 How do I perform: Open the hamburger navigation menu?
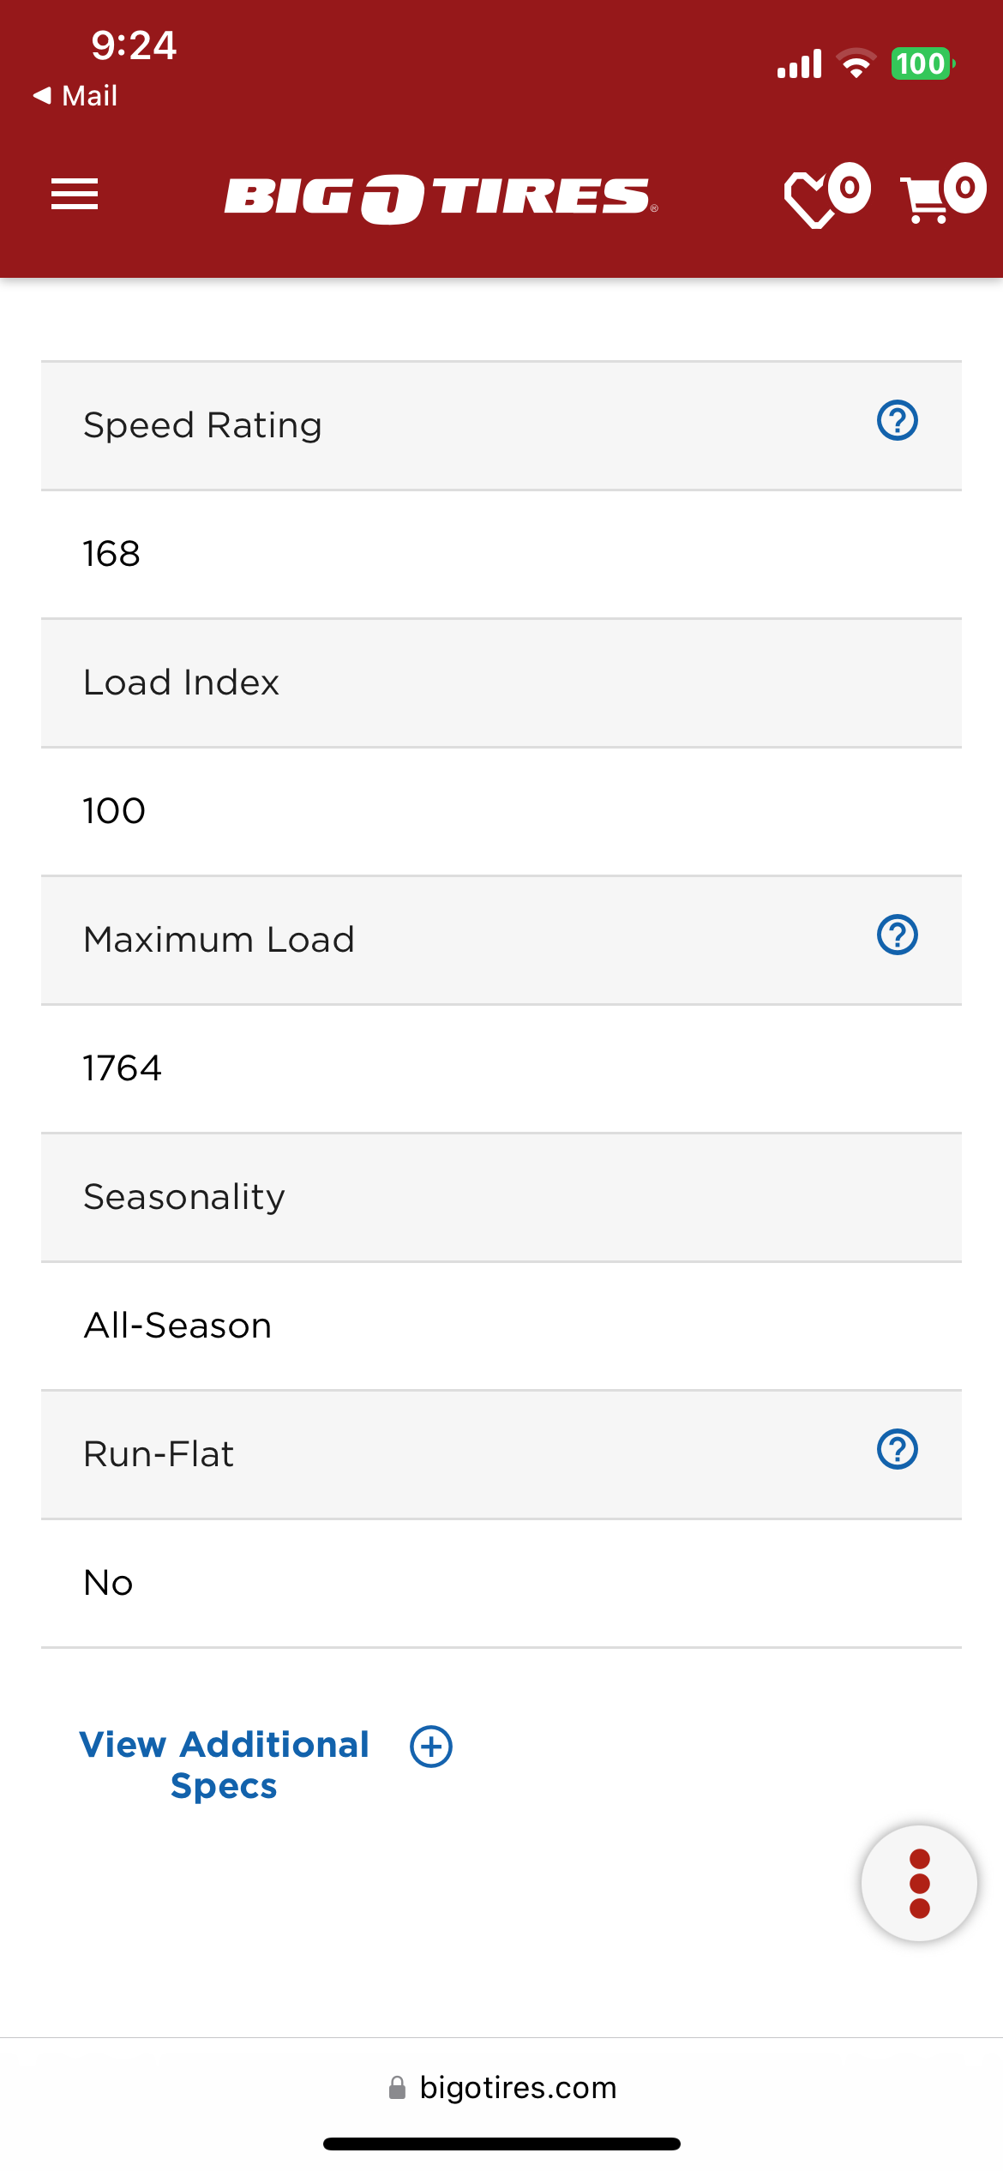pyautogui.click(x=75, y=194)
